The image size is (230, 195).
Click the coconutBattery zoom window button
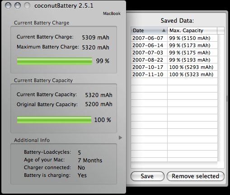(27, 5)
